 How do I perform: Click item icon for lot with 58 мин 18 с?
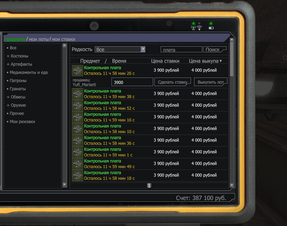click(77, 176)
